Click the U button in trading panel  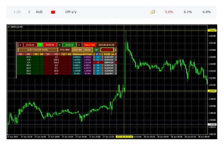click(79, 45)
